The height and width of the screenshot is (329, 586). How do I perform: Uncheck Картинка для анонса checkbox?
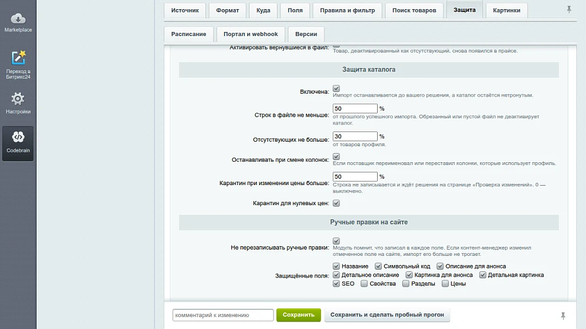point(409,275)
